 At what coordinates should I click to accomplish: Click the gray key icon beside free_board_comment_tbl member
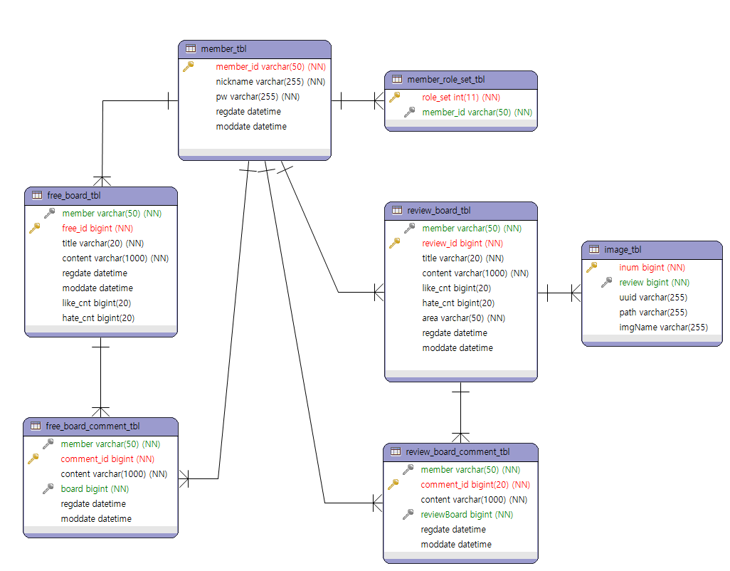[48, 444]
